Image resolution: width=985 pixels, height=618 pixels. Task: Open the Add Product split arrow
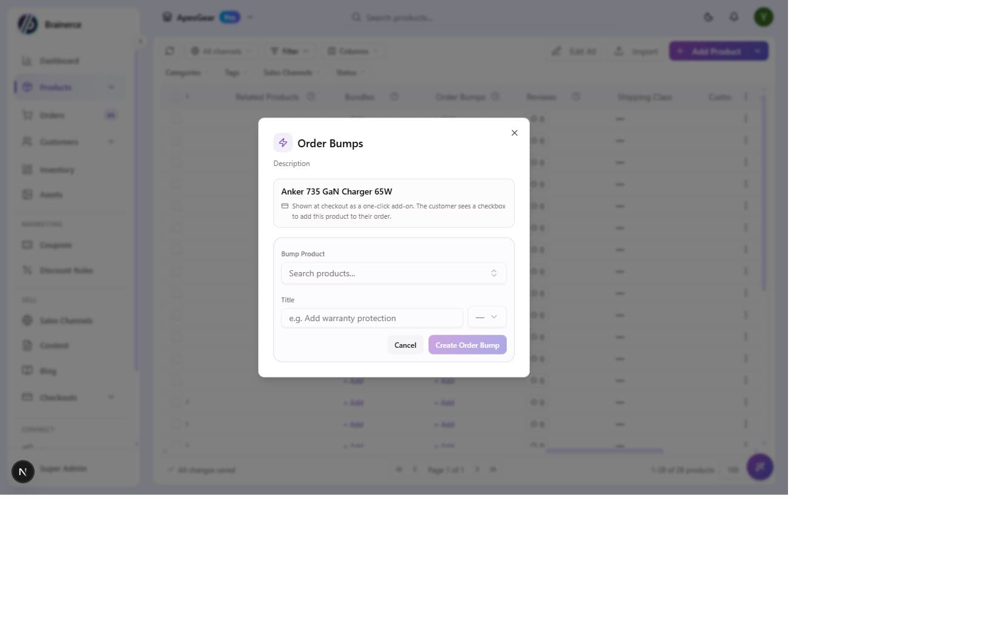pyautogui.click(x=758, y=51)
